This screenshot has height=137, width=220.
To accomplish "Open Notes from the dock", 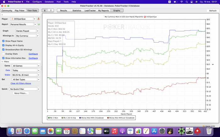I will pos(98,131).
